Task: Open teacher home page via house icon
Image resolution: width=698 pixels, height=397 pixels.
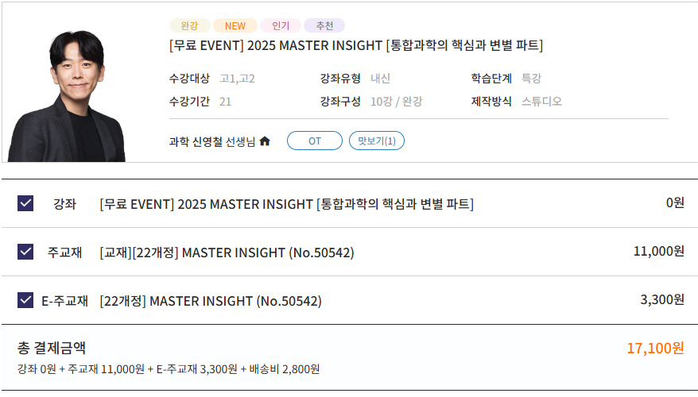Action: [265, 141]
